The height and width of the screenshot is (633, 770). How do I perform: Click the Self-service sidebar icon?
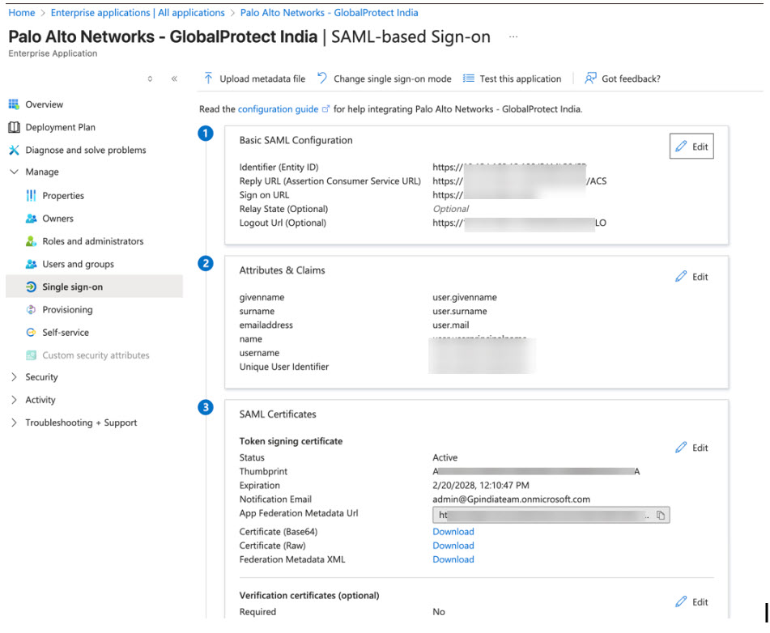pos(32,332)
